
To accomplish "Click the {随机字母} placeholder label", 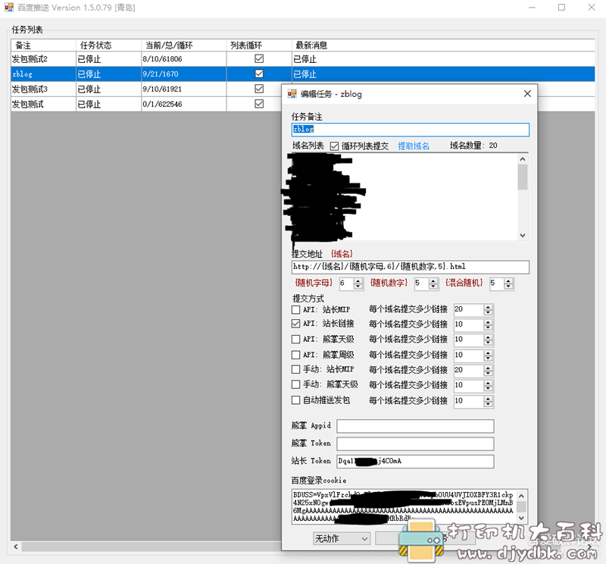I will click(x=314, y=284).
